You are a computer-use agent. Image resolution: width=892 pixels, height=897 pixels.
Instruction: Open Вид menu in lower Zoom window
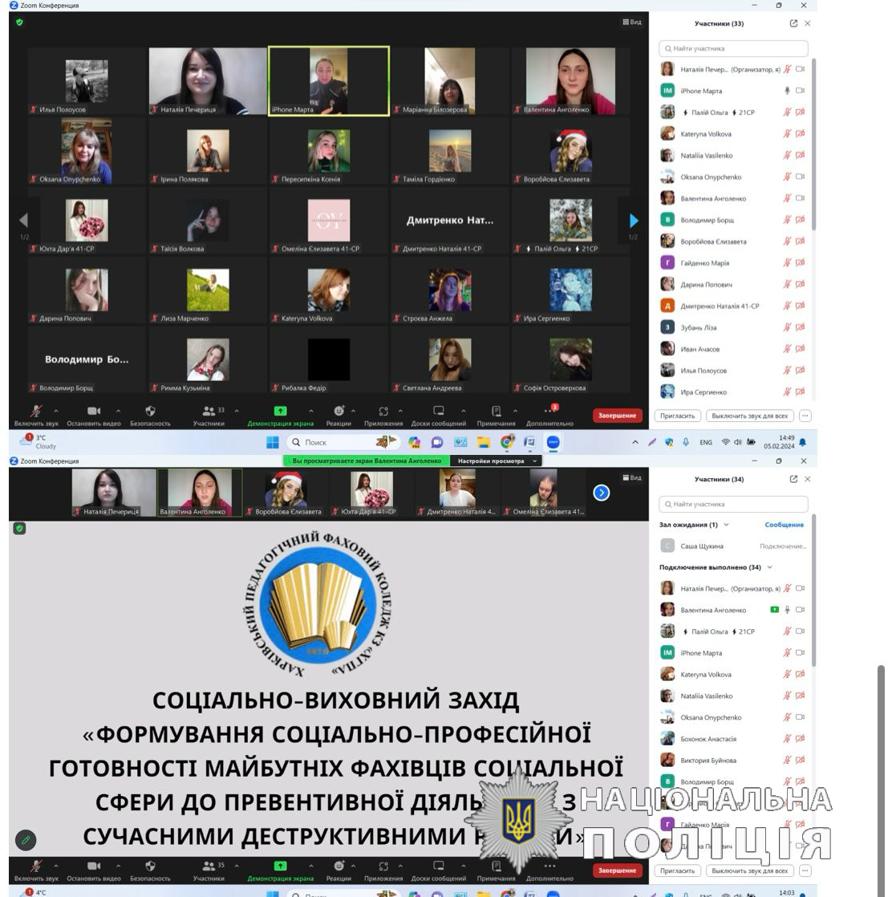tap(632, 477)
